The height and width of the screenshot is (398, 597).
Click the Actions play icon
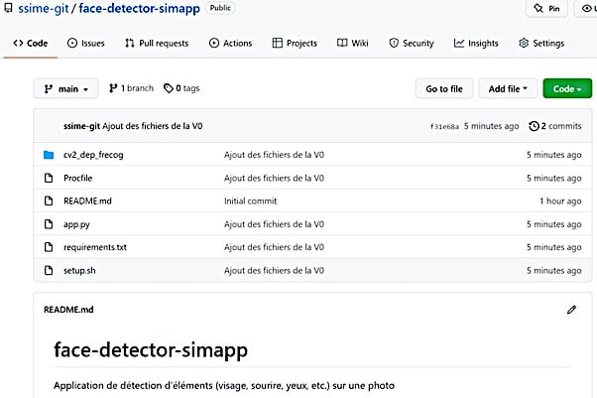(214, 43)
